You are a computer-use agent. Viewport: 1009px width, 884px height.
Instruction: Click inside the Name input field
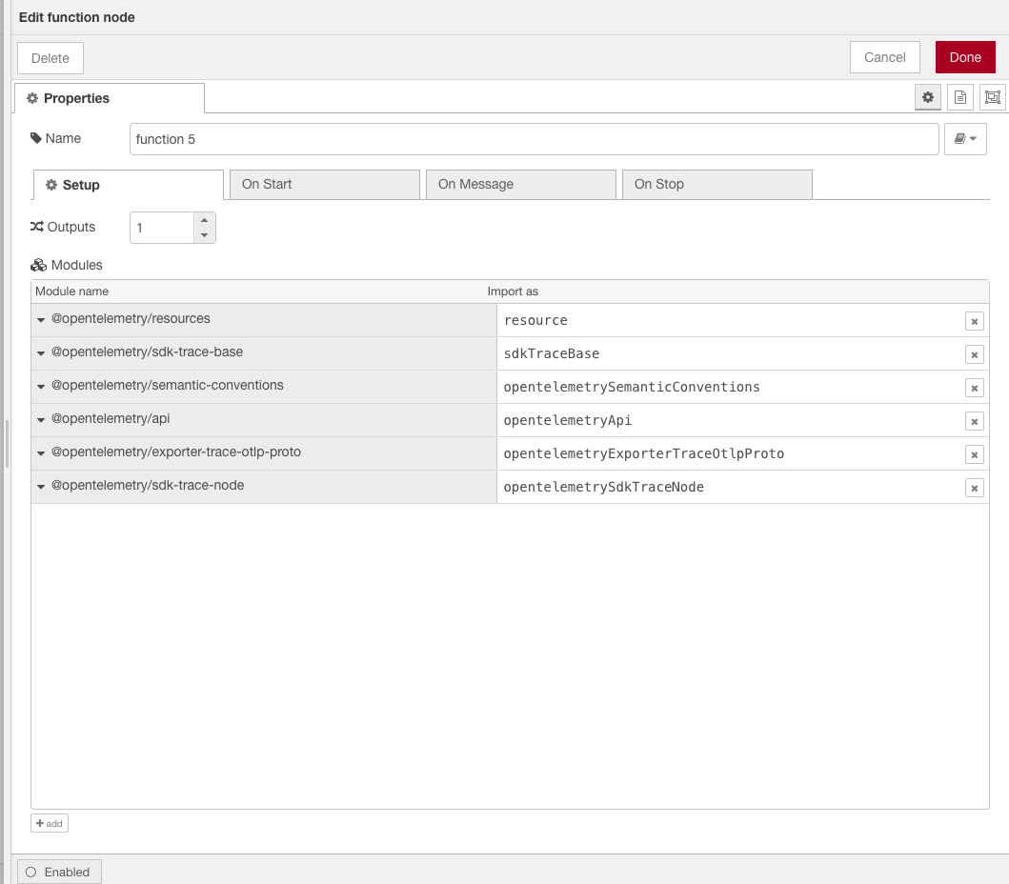click(534, 138)
